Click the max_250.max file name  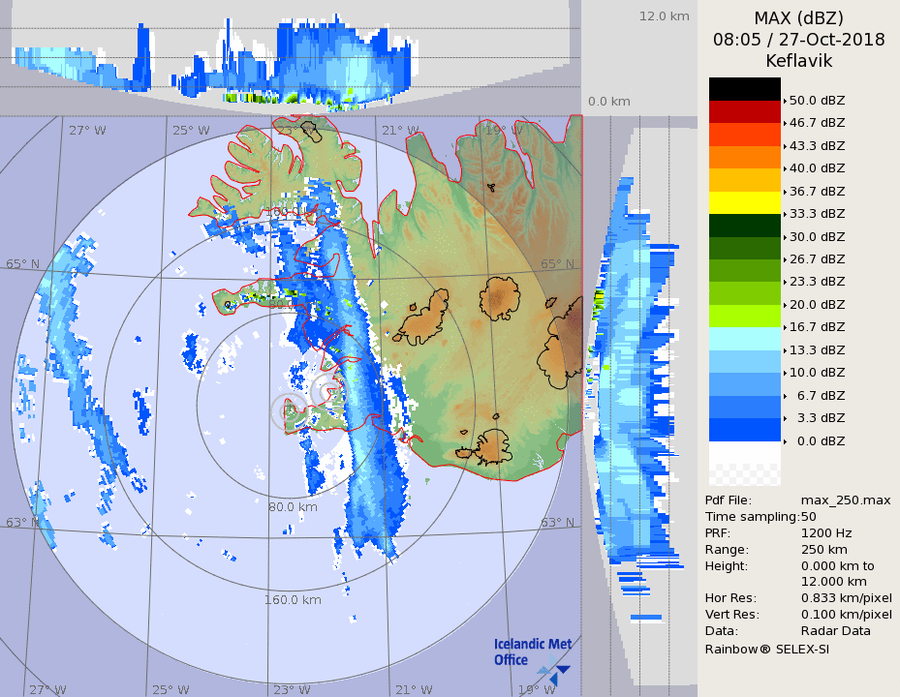click(x=845, y=500)
